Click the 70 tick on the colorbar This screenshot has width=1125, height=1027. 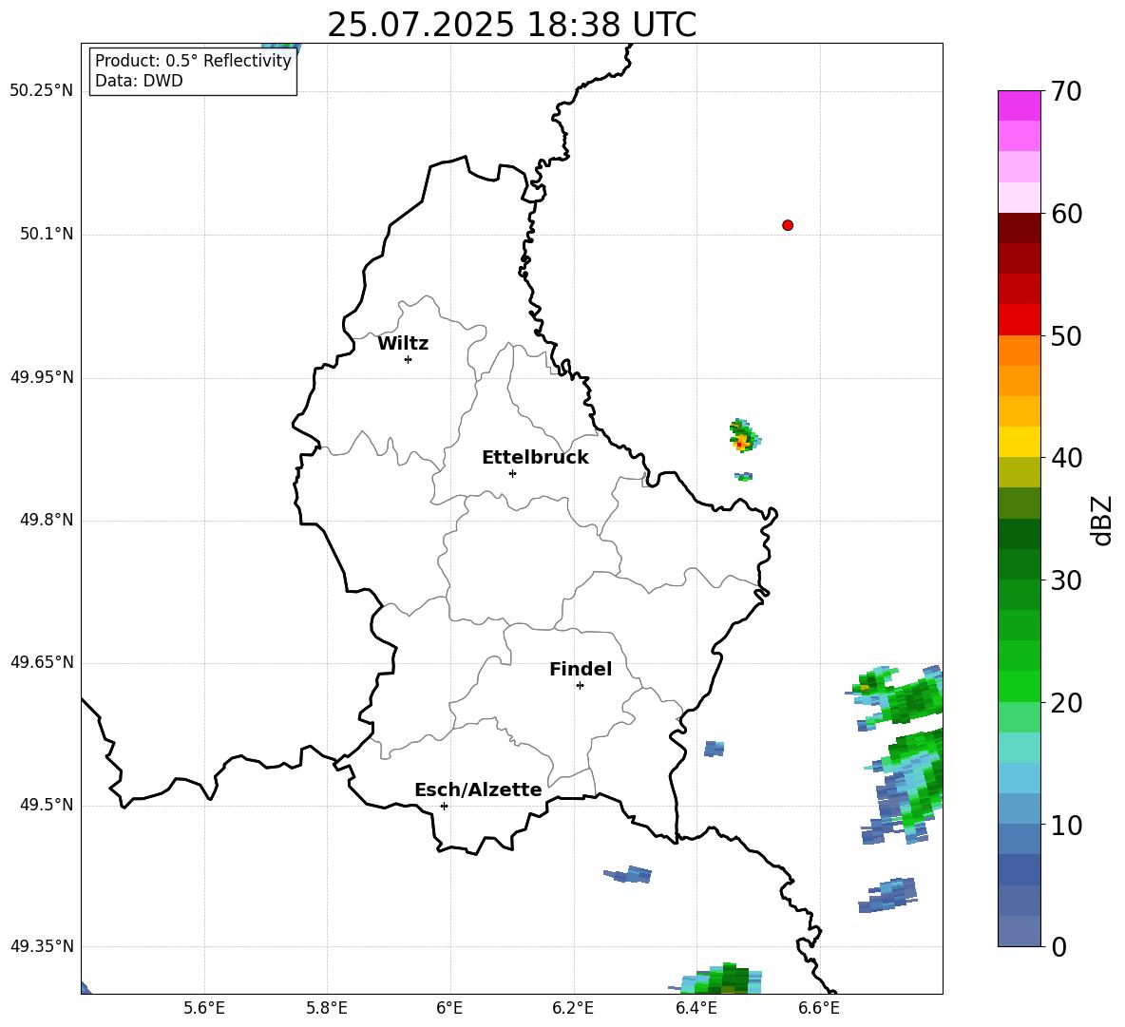coord(1065,91)
